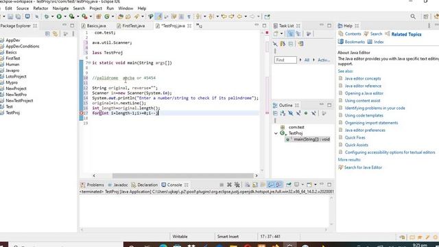Screen dimensions: 439x247
Task: Click the Clear Console icon
Action: (x=248, y=185)
